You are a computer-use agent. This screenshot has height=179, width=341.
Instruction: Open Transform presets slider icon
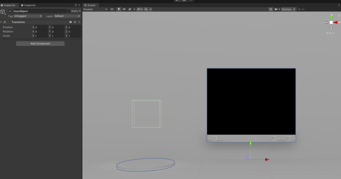75,22
